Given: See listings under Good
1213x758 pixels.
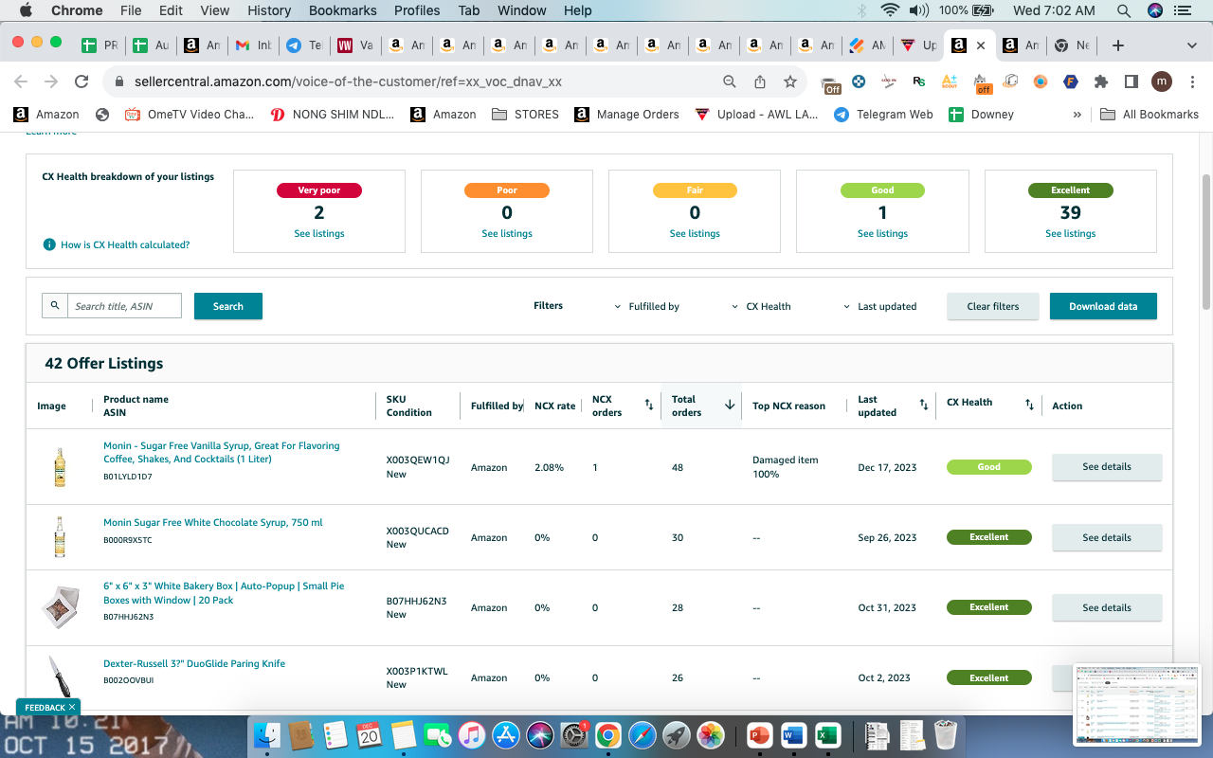Looking at the screenshot, I should coord(882,233).
